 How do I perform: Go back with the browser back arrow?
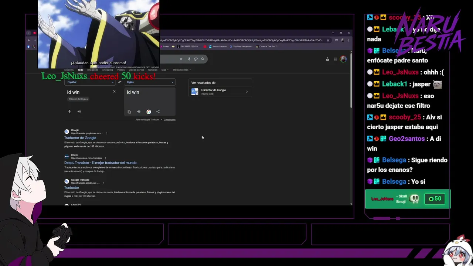[29, 40]
